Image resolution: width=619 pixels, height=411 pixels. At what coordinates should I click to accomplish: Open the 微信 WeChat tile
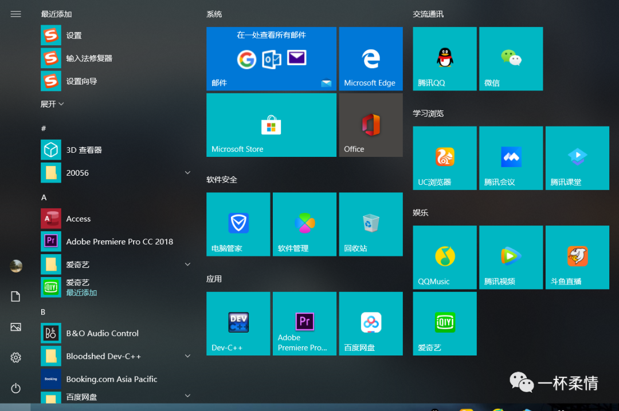511,59
